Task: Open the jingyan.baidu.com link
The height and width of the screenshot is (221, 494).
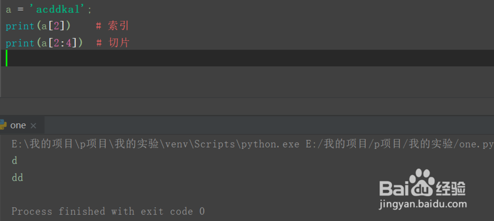Action: [x=423, y=204]
